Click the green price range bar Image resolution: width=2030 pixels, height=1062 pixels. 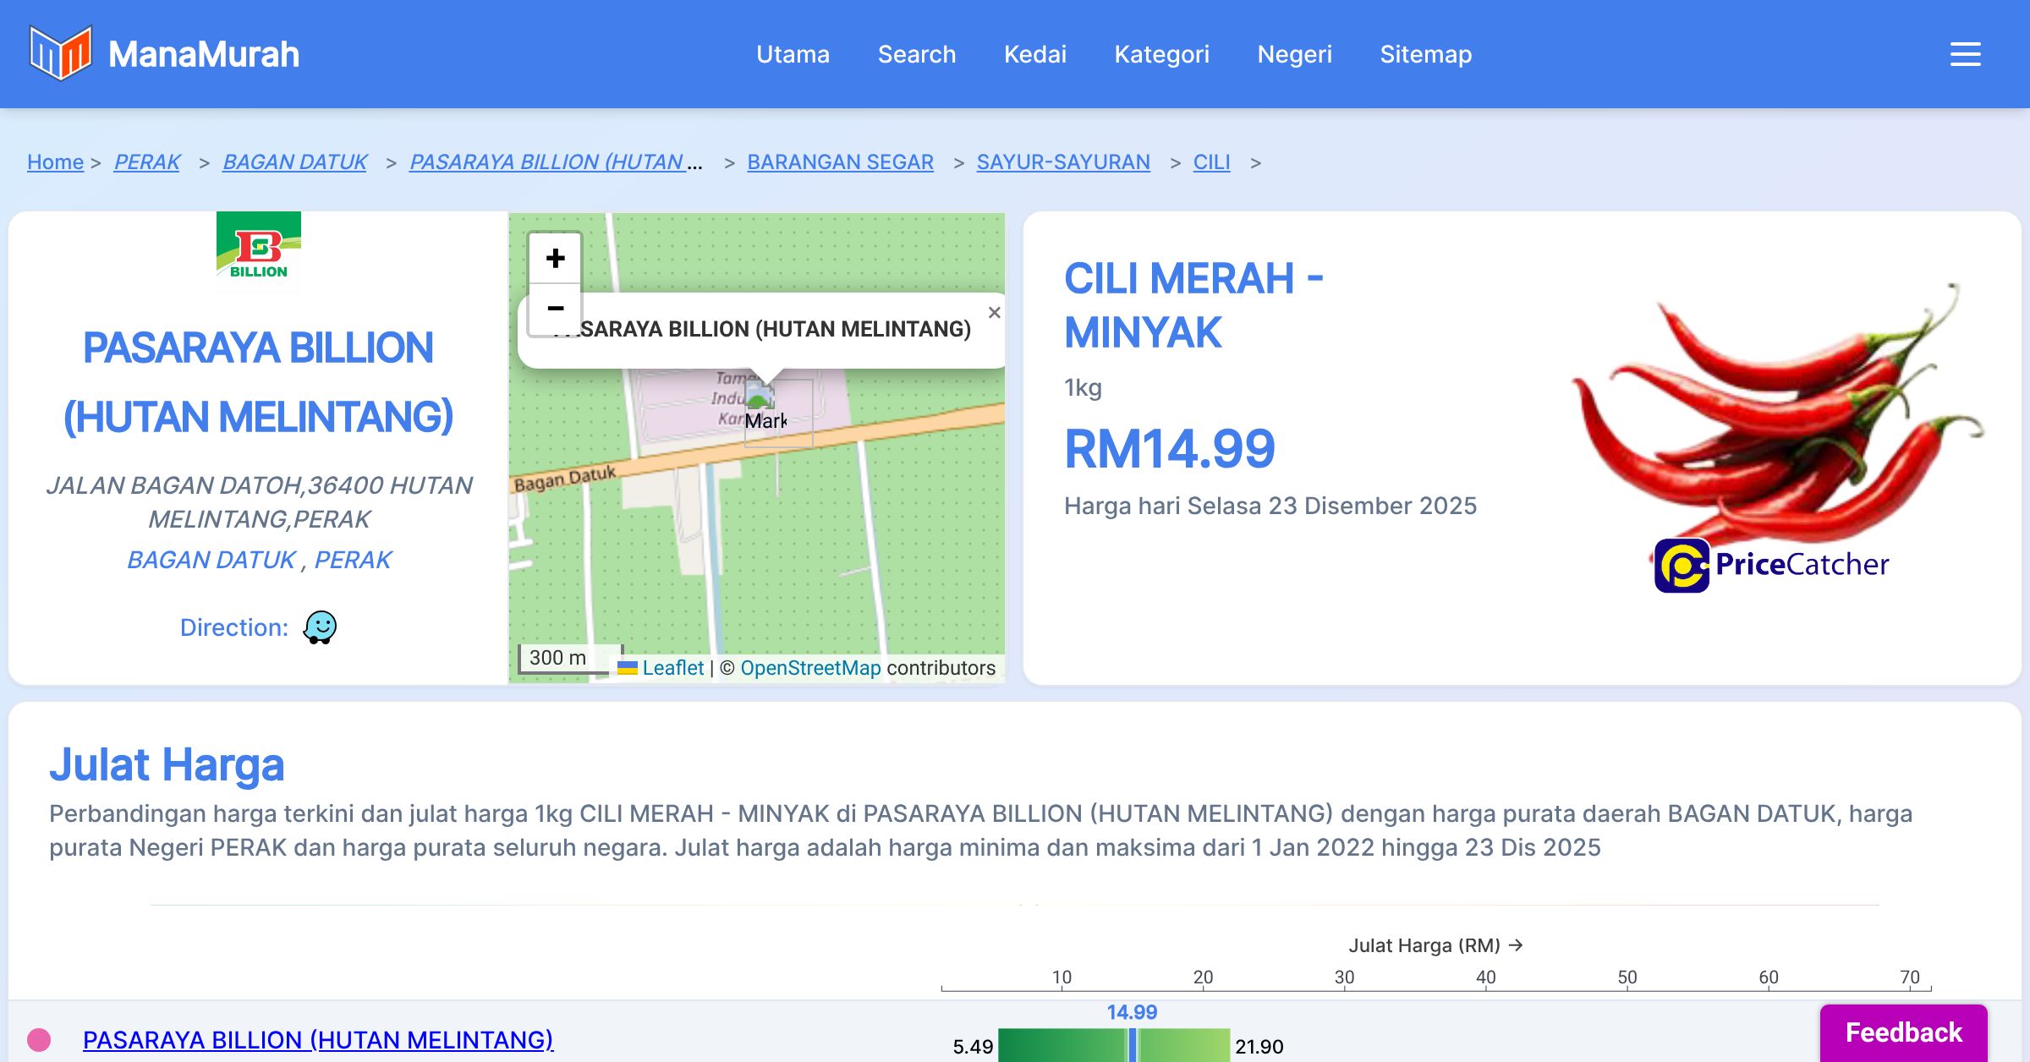[x=1064, y=1046]
